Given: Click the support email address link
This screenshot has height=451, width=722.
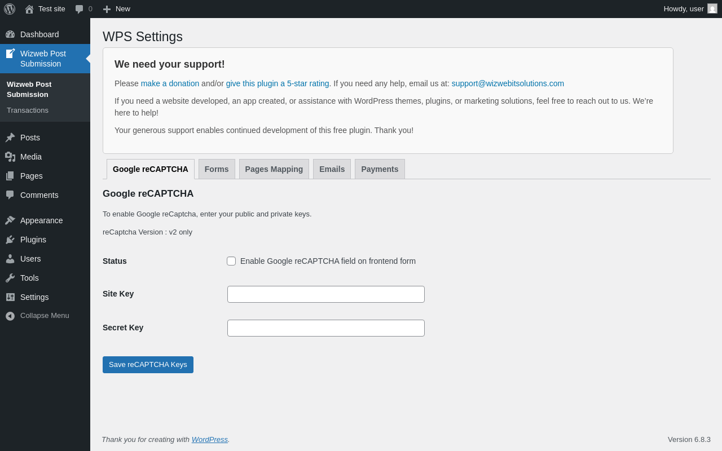Looking at the screenshot, I should click(508, 83).
